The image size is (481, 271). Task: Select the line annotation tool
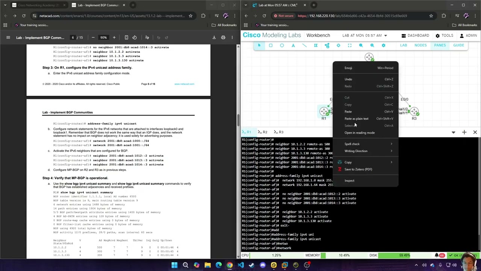click(304, 46)
